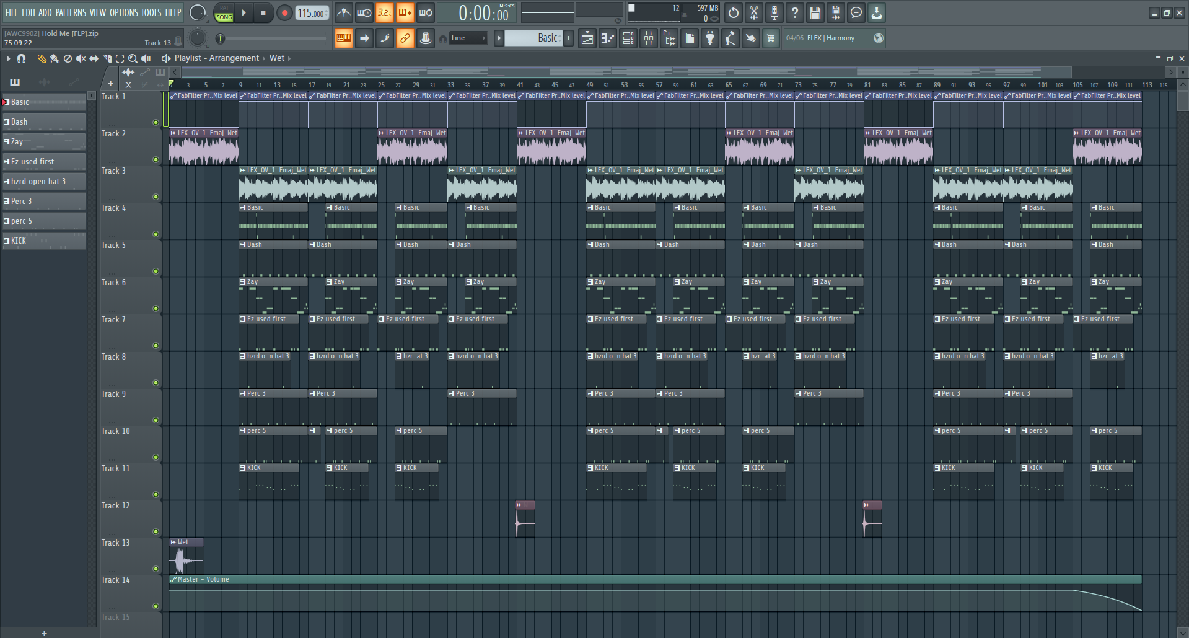The width and height of the screenshot is (1189, 638).
Task: Open the snap Line dropdown
Action: (x=468, y=38)
